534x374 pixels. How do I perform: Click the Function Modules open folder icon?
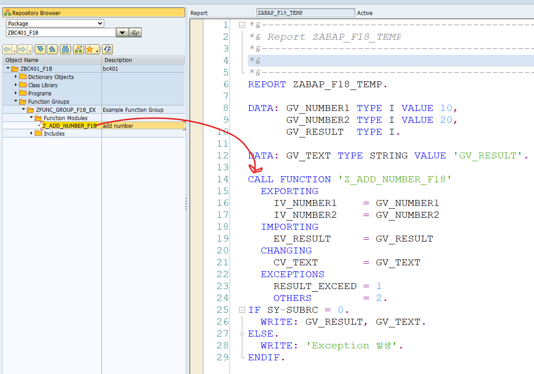point(38,118)
